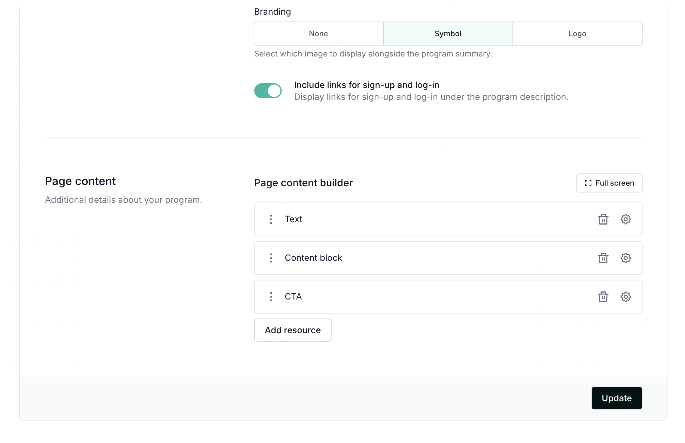The width and height of the screenshot is (685, 443).
Task: Open CTA block settings gear
Action: point(625,297)
